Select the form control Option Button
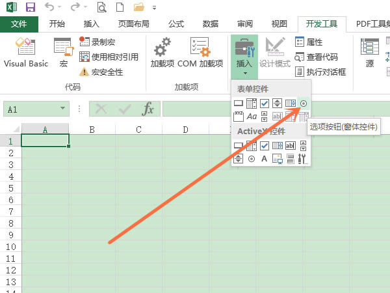Viewport: 390px width, 293px height. click(303, 104)
